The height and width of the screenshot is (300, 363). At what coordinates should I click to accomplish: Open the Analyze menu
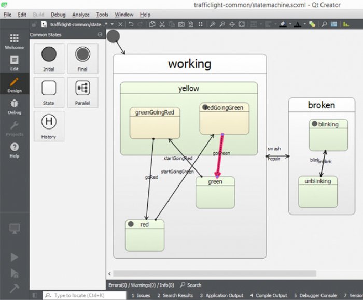click(80, 15)
